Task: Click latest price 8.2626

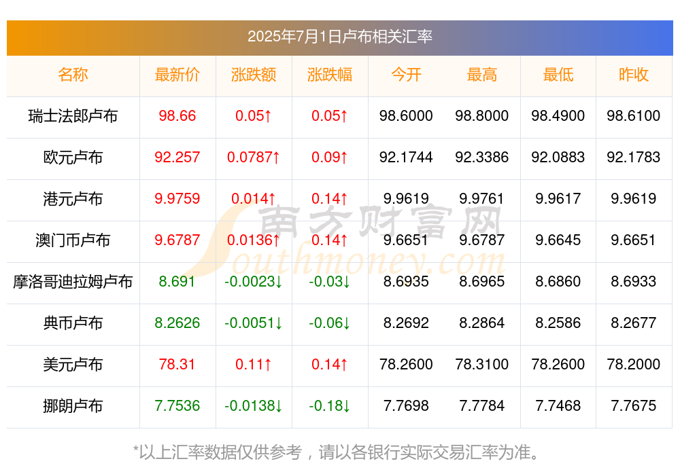Action: click(177, 323)
